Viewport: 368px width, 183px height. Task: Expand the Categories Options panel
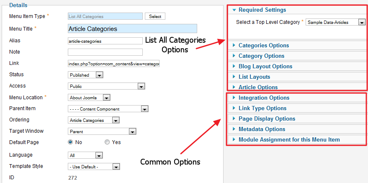[x=263, y=45]
